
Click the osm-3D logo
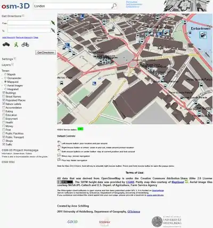tap(15, 6)
